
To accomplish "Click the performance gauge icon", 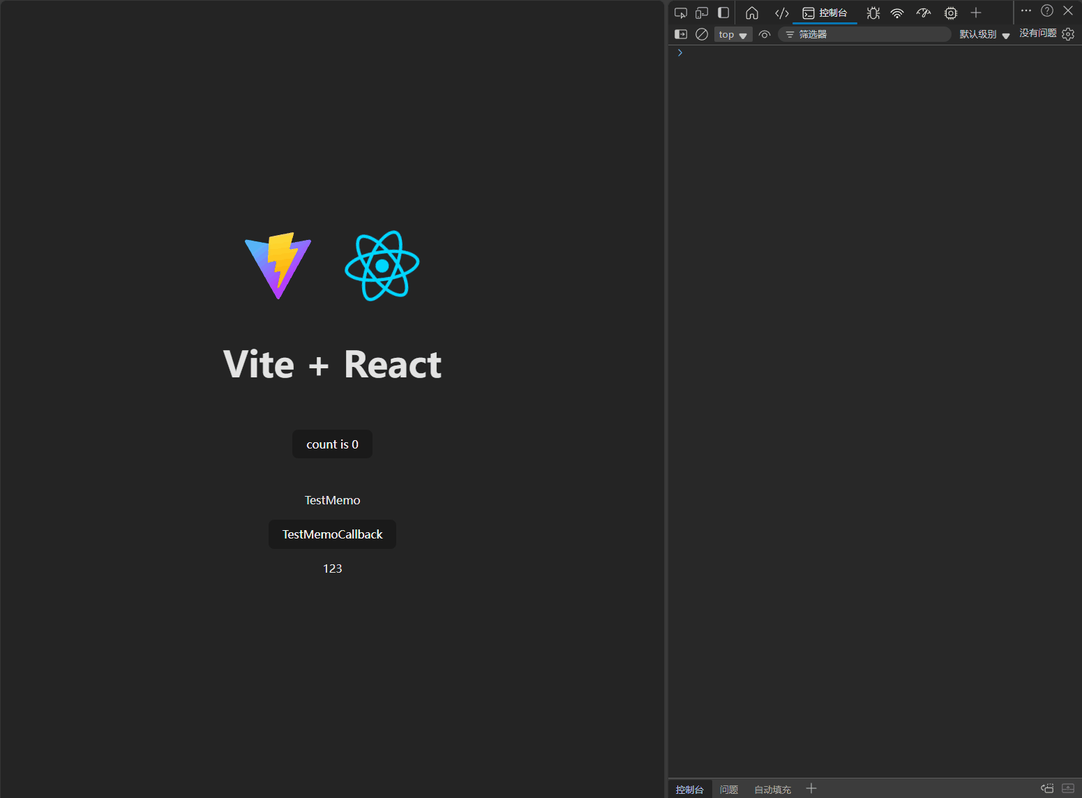I will (x=923, y=13).
